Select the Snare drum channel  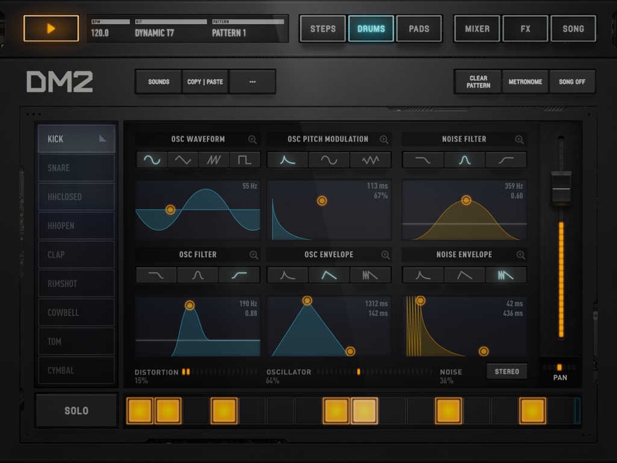tap(77, 168)
